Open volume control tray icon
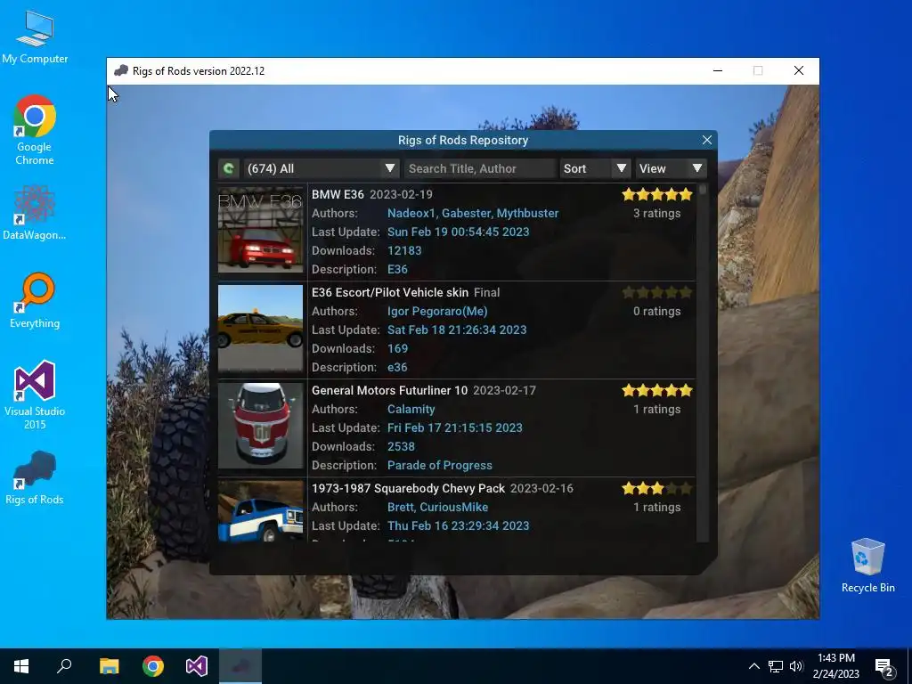The height and width of the screenshot is (684, 912). coord(795,666)
